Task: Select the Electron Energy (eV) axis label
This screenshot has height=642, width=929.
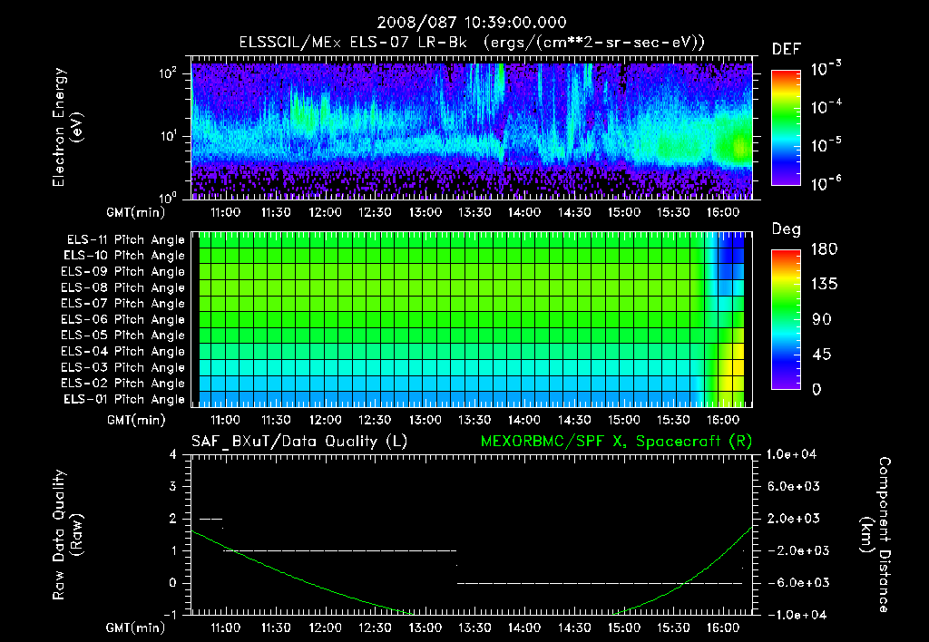Action: (x=67, y=127)
